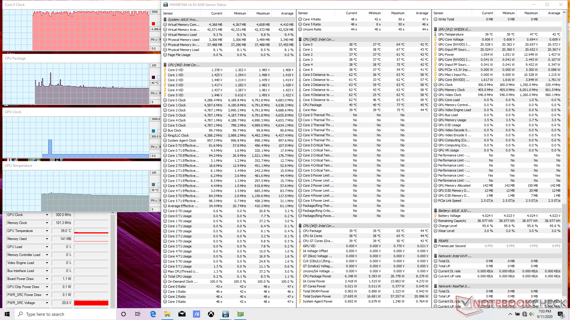Select the Charge Level row in Battery group
570x320 pixels.
(498, 226)
